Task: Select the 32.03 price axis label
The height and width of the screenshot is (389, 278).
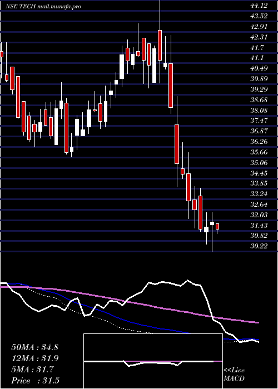Action: tap(259, 215)
